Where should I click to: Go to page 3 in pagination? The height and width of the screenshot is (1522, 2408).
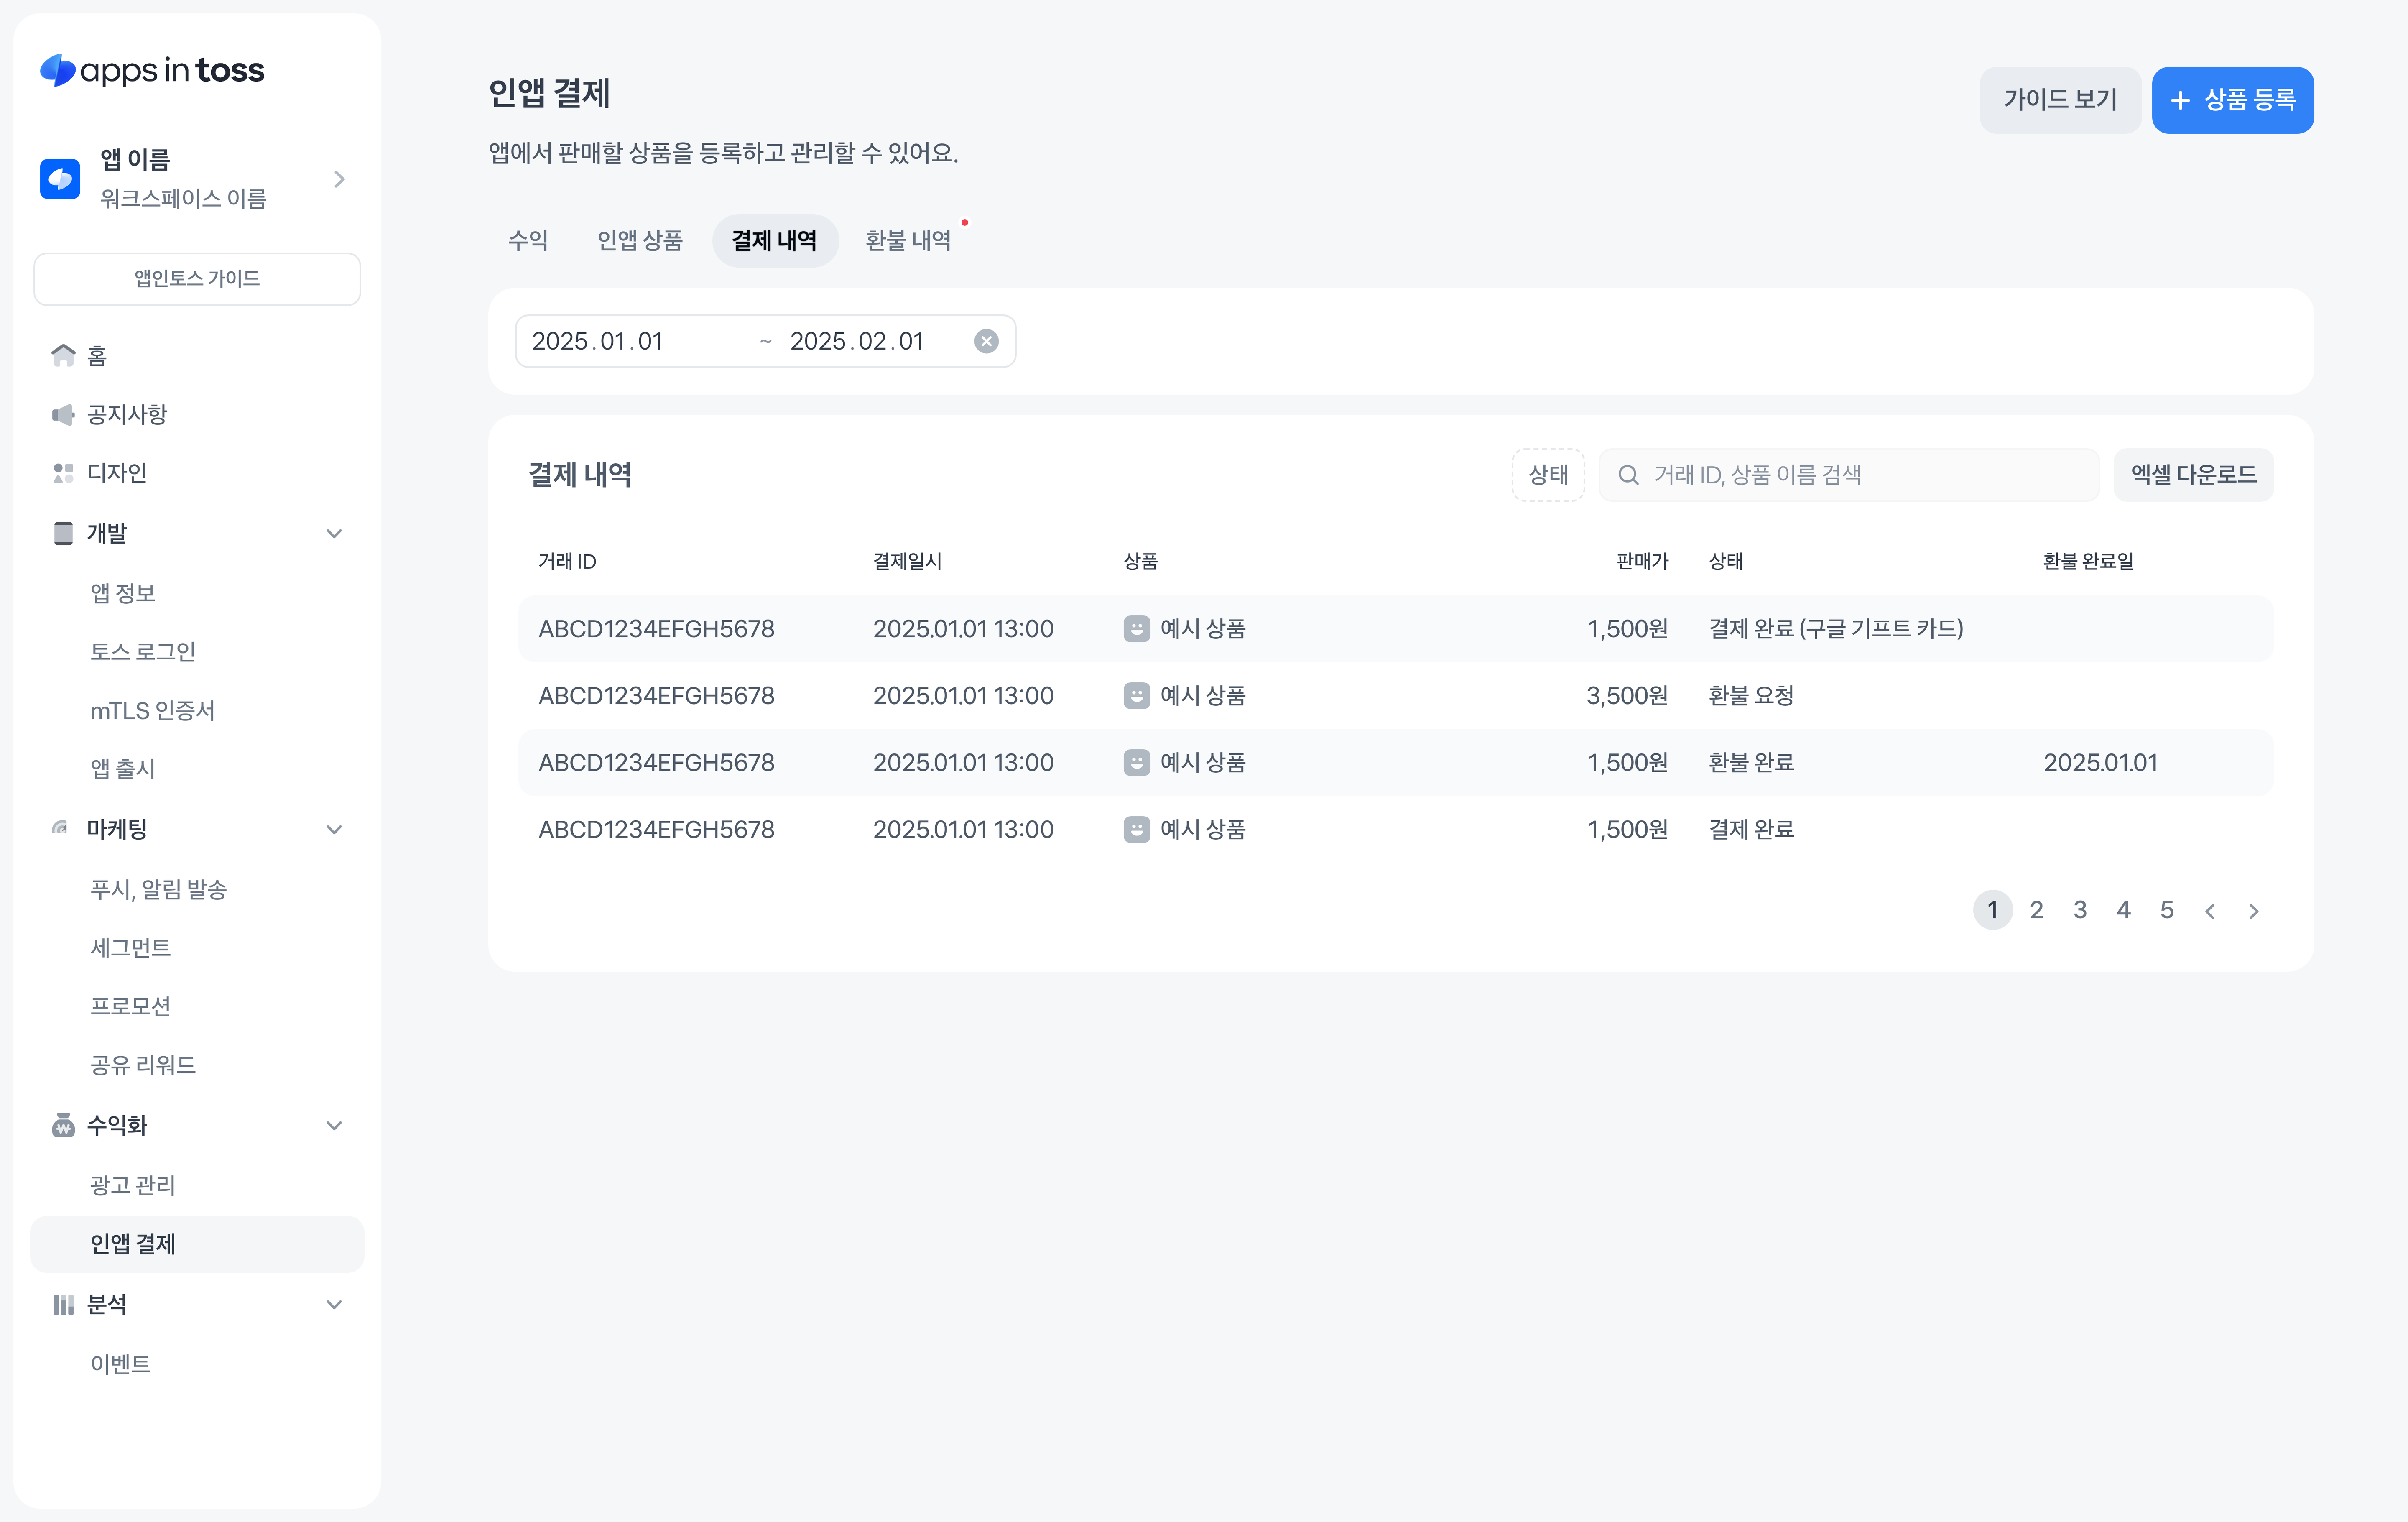[2079, 910]
